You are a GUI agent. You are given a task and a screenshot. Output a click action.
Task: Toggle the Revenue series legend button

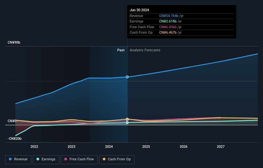pyautogui.click(x=18, y=159)
